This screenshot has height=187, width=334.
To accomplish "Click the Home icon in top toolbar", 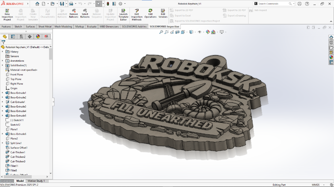I will 37,4.
